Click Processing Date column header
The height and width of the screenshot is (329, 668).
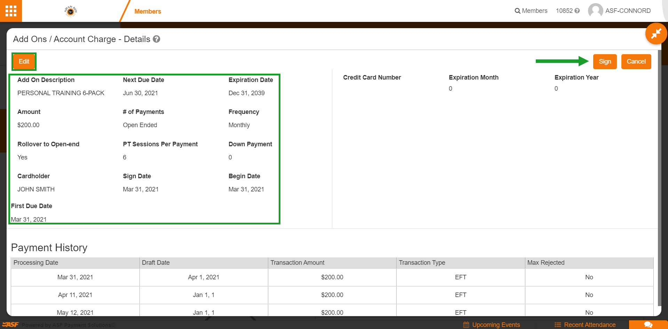pyautogui.click(x=75, y=263)
